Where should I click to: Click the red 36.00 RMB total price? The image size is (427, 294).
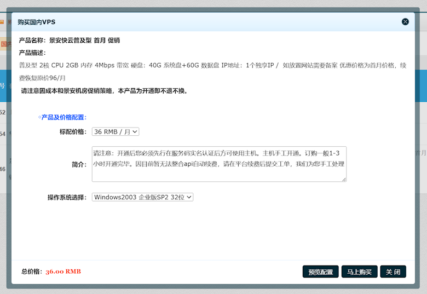pos(63,272)
